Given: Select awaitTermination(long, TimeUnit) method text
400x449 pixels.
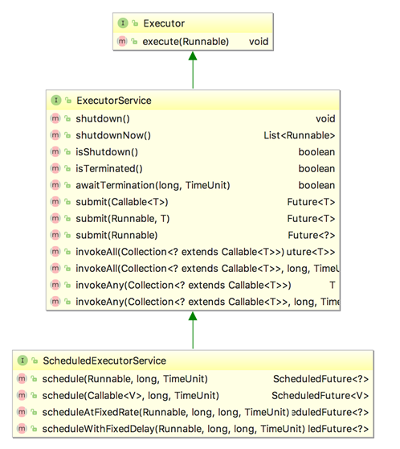Looking at the screenshot, I should [153, 185].
